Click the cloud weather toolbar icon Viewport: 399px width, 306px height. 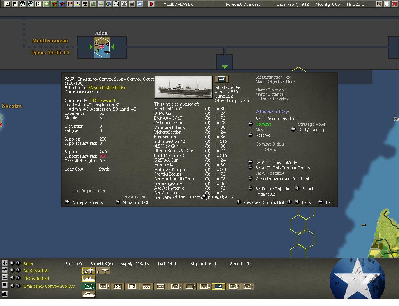pos(140,4)
